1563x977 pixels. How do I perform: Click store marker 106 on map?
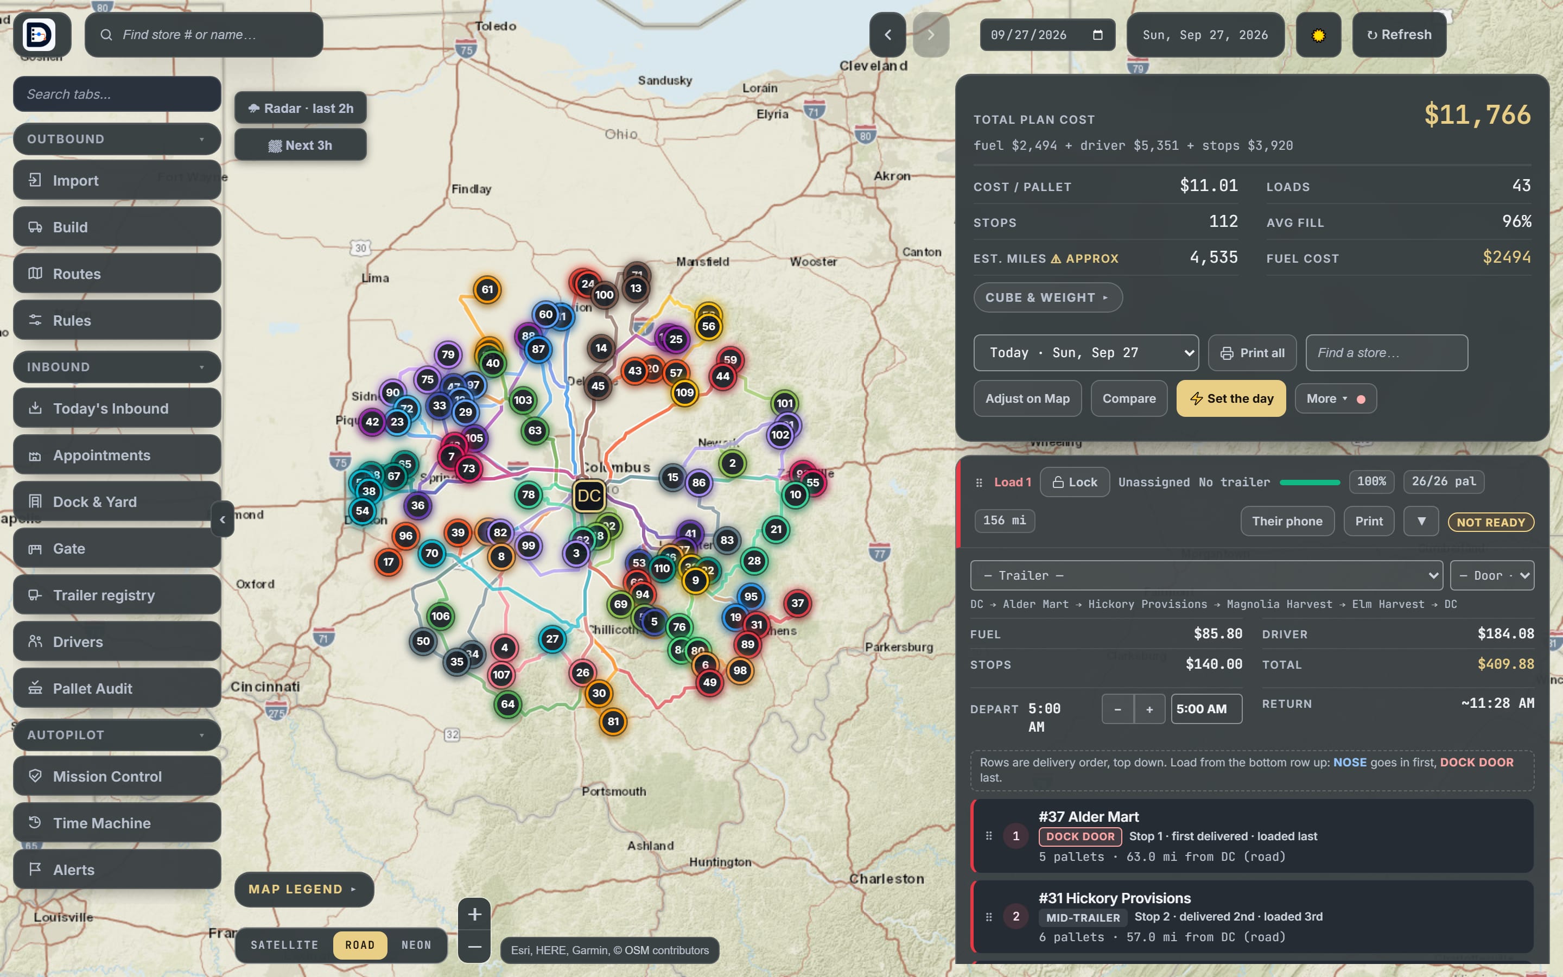441,616
